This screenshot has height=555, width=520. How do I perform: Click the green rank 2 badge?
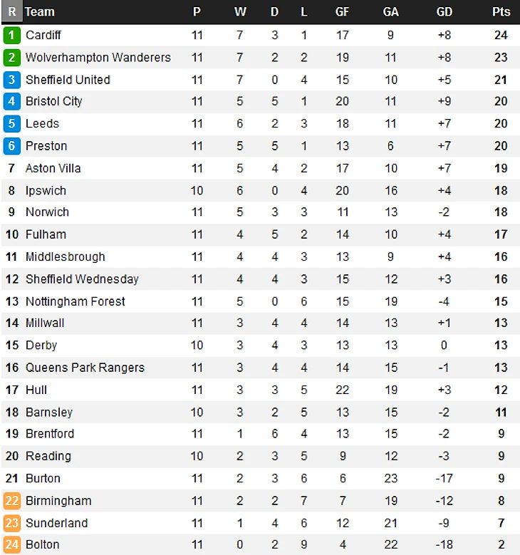tap(11, 57)
